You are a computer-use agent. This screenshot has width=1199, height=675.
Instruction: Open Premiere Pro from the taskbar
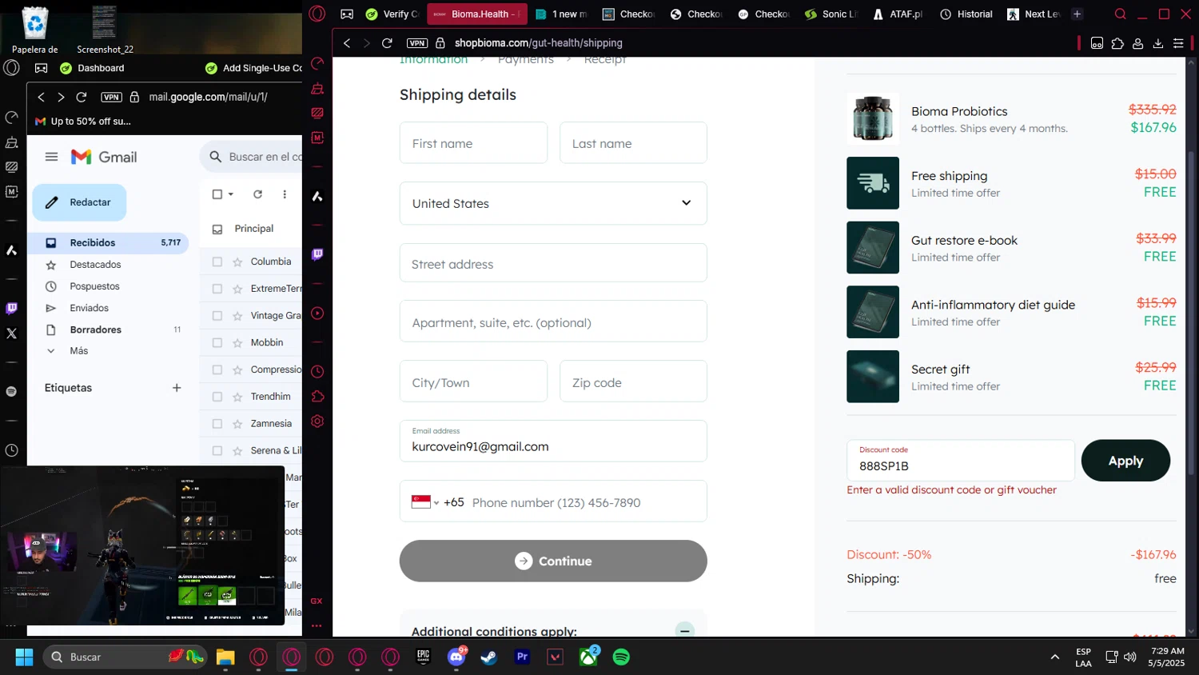(522, 657)
